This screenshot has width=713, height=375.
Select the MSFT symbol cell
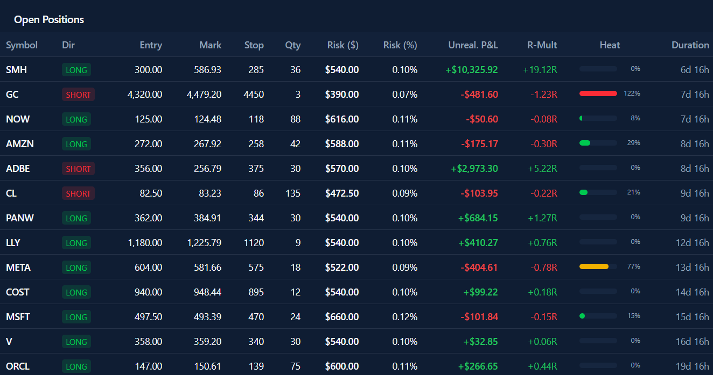coord(18,317)
